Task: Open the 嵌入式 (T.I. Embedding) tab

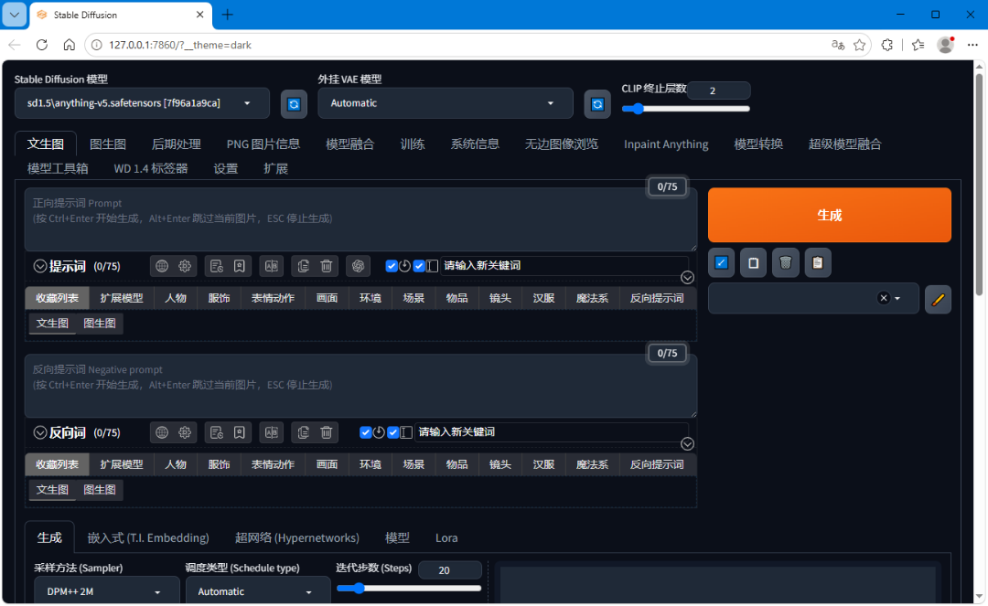Action: [148, 538]
